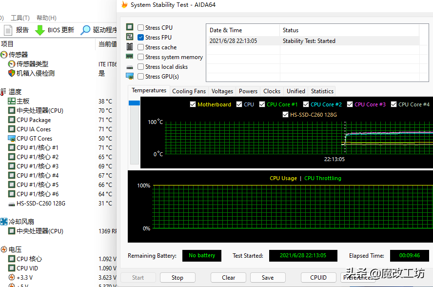
Task: Enable the Stress cache checkbox
Action: click(140, 47)
